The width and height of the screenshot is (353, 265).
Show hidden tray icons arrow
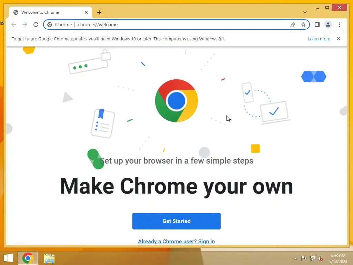295,258
